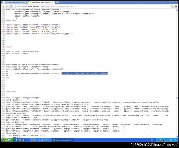Click the scroll up arrow
The height and width of the screenshot is (148, 179).
pyautogui.click(x=177, y=10)
